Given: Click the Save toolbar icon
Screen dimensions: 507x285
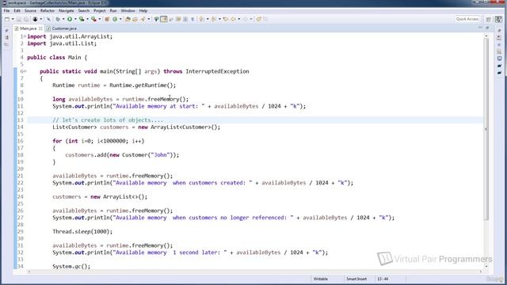Looking at the screenshot, I should tap(18, 19).
